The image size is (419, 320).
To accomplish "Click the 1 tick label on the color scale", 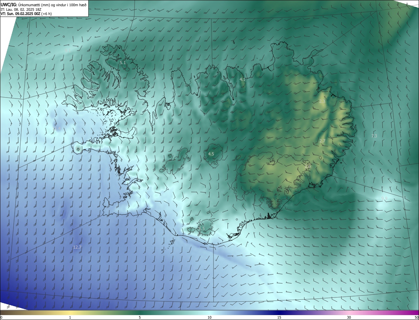I will point(70,317).
